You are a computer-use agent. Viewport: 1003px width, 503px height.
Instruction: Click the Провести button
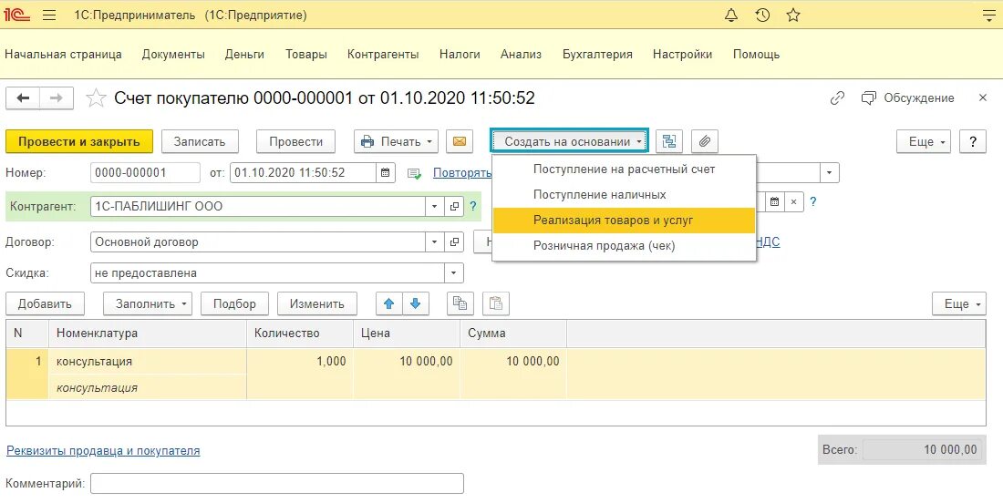pos(295,141)
